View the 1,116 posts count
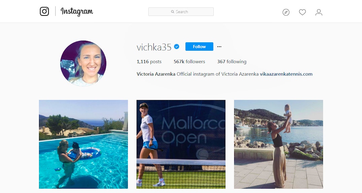 pyautogui.click(x=149, y=61)
